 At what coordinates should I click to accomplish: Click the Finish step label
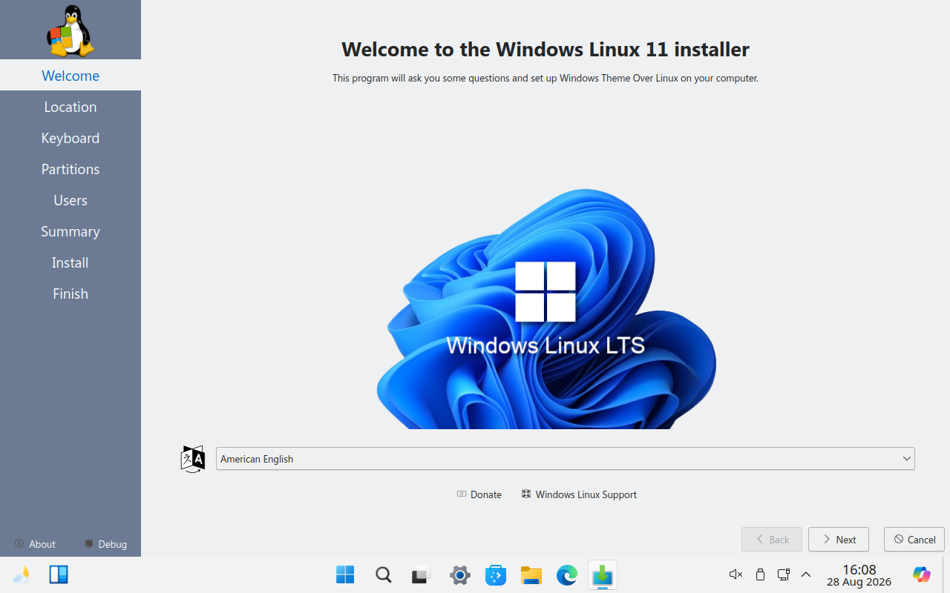[x=71, y=294]
